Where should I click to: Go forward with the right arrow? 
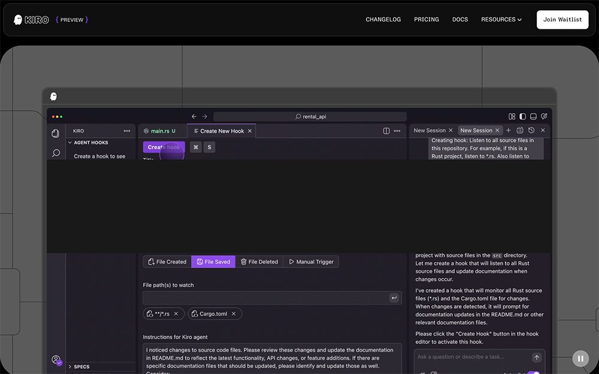click(205, 117)
